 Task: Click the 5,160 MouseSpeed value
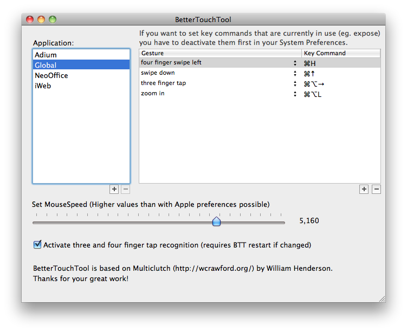point(309,221)
